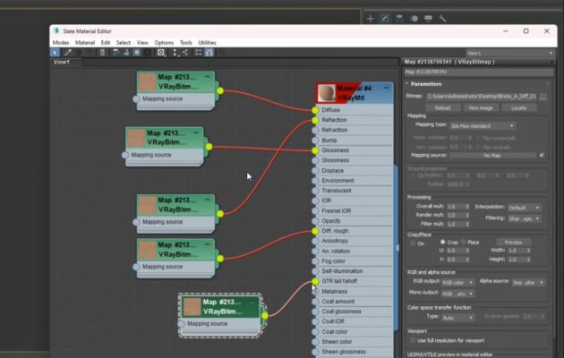
Task: Click the bitmap browse ellipsis button
Action: 543,96
